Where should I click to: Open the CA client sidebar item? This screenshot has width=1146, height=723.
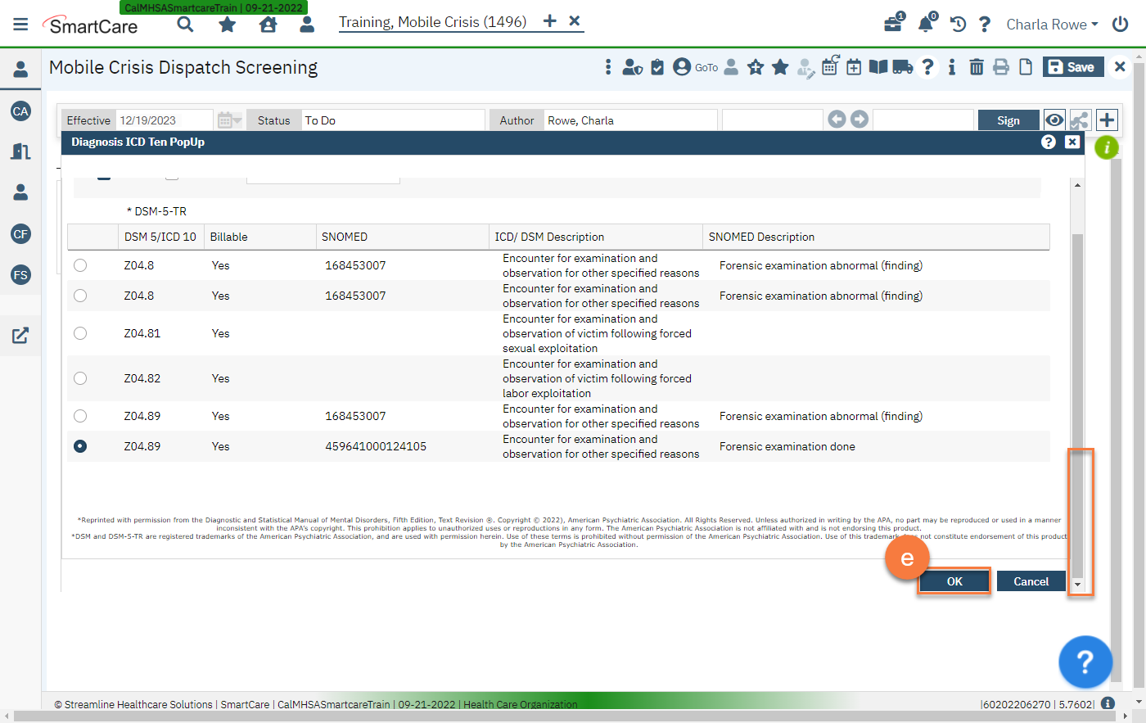click(x=20, y=111)
